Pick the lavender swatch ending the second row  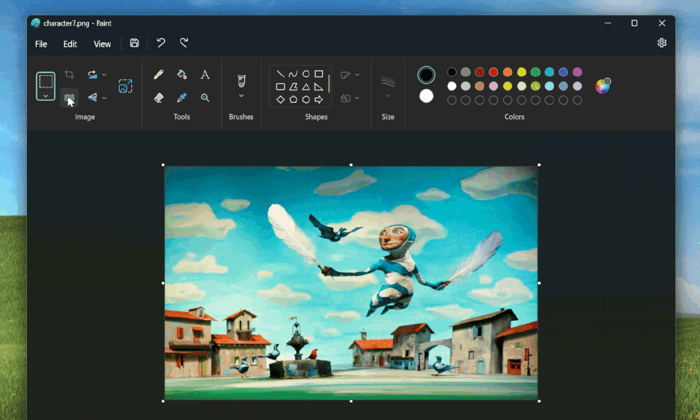[x=577, y=86]
